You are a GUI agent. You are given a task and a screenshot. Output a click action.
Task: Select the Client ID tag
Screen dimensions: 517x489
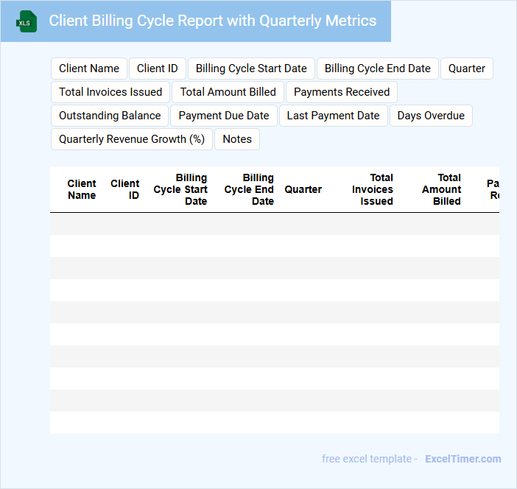[157, 68]
